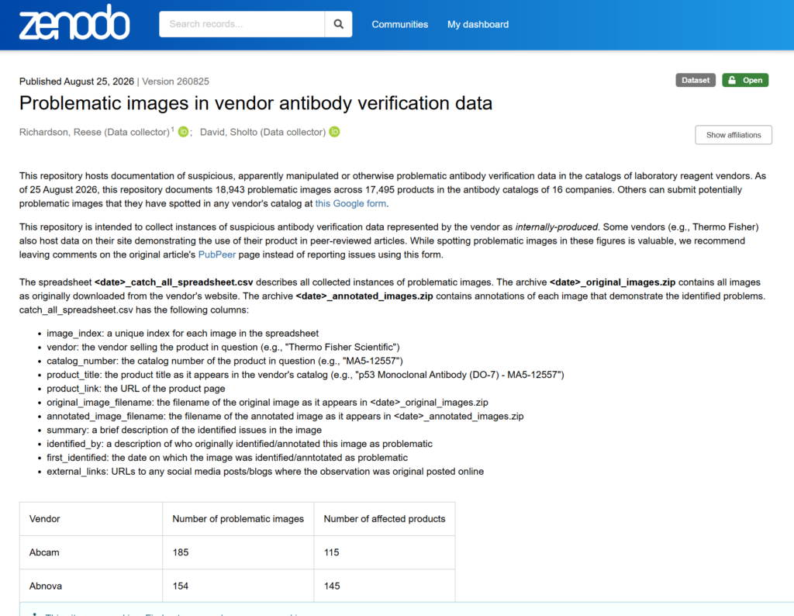Focus the Search records input field
The height and width of the screenshot is (616, 794).
[x=242, y=24]
